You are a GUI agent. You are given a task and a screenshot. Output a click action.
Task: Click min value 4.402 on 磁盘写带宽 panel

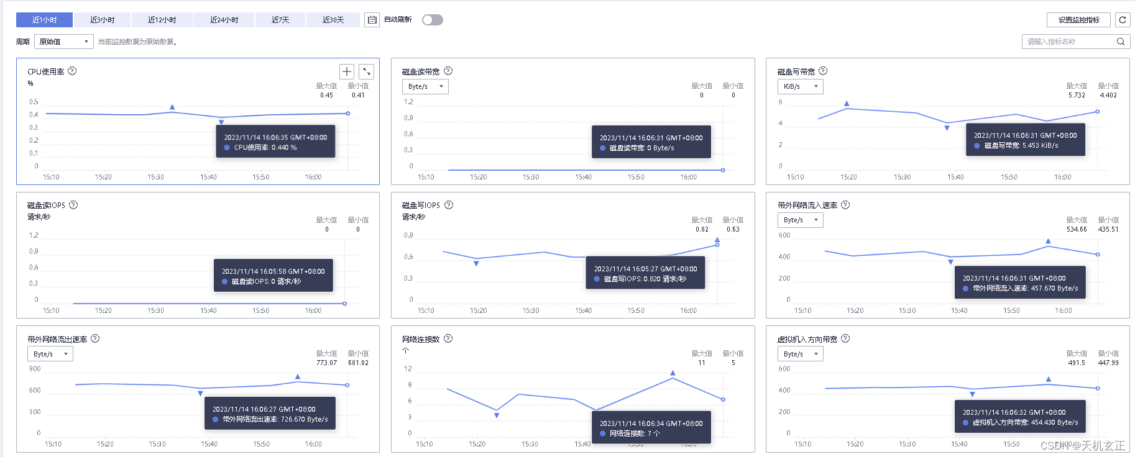tap(1108, 95)
